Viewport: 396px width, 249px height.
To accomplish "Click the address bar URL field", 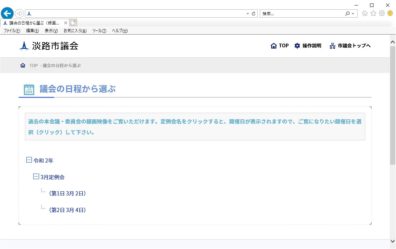I will [138, 13].
